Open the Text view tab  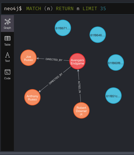coord(8,57)
